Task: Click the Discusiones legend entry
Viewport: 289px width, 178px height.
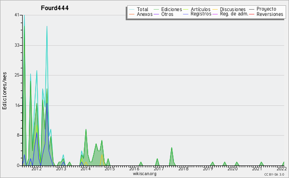Action: [233, 9]
